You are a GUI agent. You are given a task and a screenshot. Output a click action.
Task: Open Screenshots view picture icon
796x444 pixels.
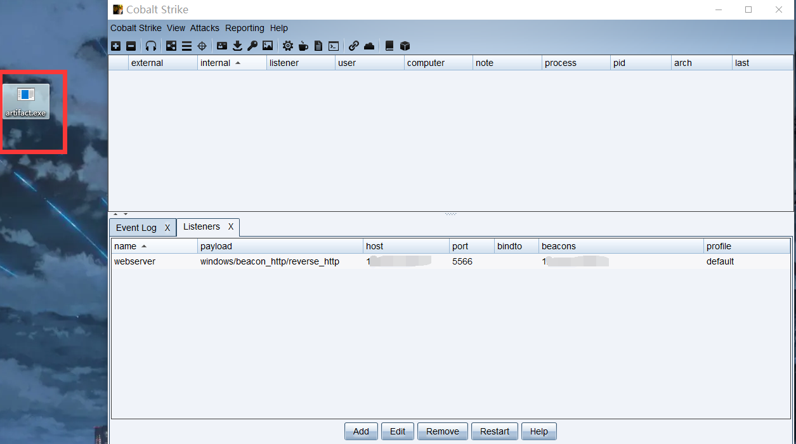(x=268, y=46)
